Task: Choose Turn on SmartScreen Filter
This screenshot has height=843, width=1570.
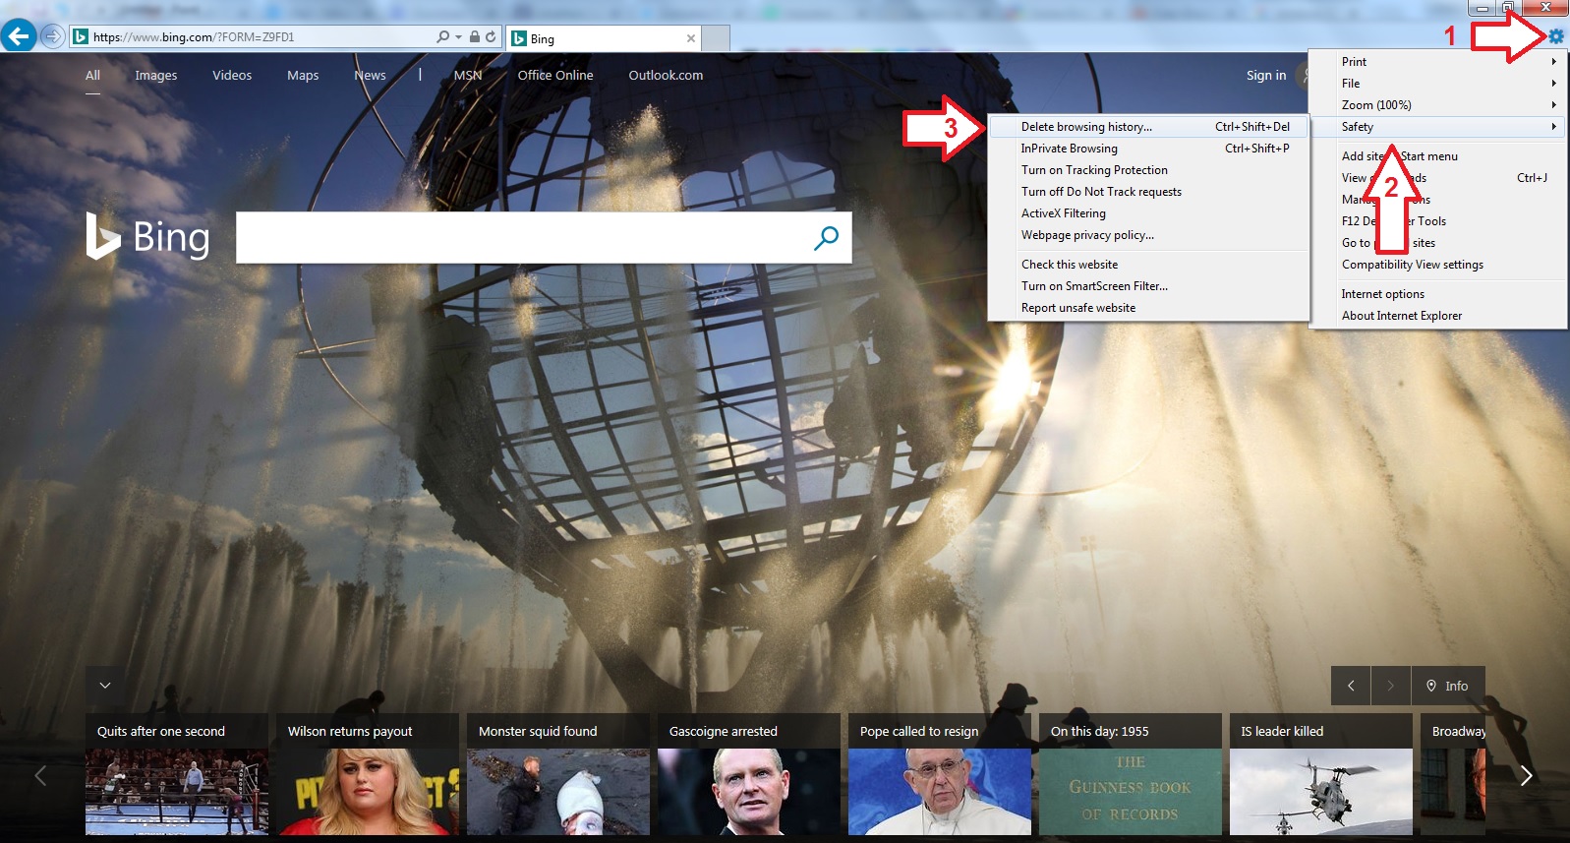Action: click(x=1148, y=286)
